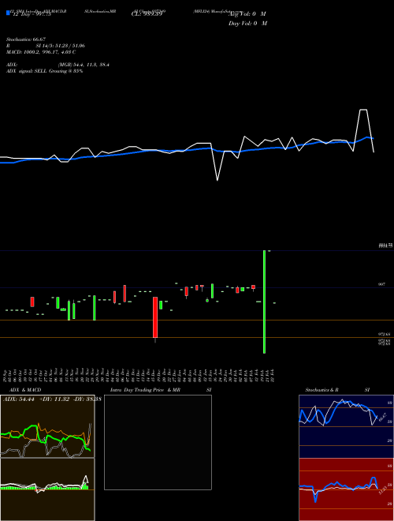
Task: Open the dark blue Stochastics chart panel
Action: [x=346, y=426]
